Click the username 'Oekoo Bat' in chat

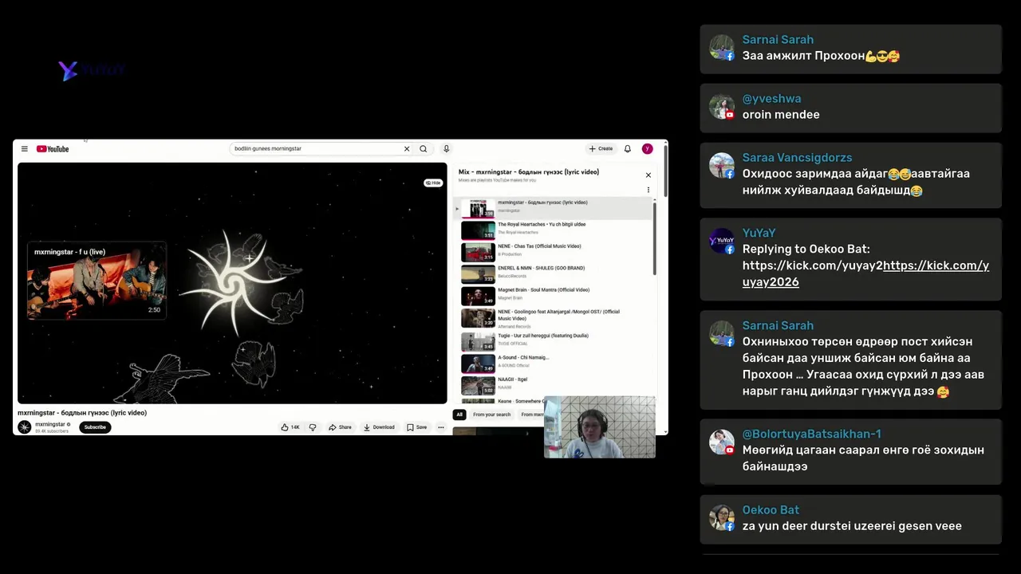[x=771, y=510]
